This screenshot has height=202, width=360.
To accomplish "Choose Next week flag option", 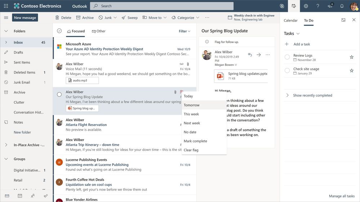I will pyautogui.click(x=204, y=123).
